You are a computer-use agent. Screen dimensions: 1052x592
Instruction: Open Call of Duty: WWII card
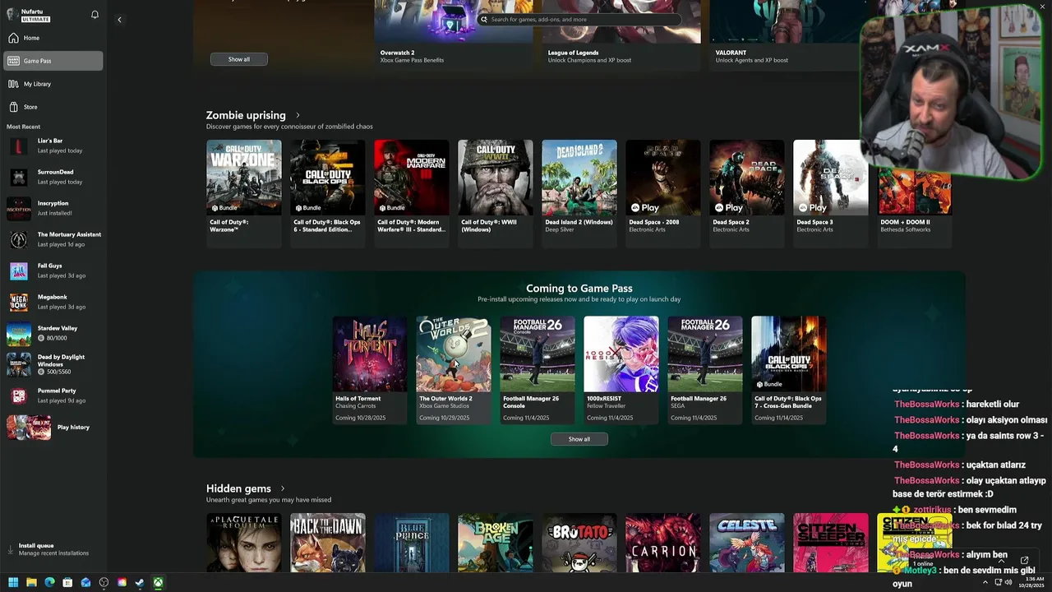pyautogui.click(x=496, y=193)
